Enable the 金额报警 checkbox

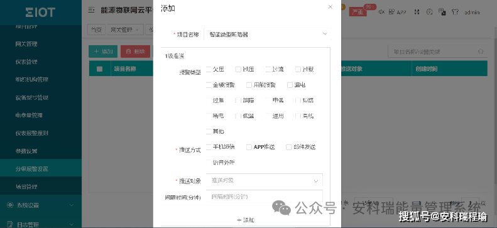pos(208,85)
